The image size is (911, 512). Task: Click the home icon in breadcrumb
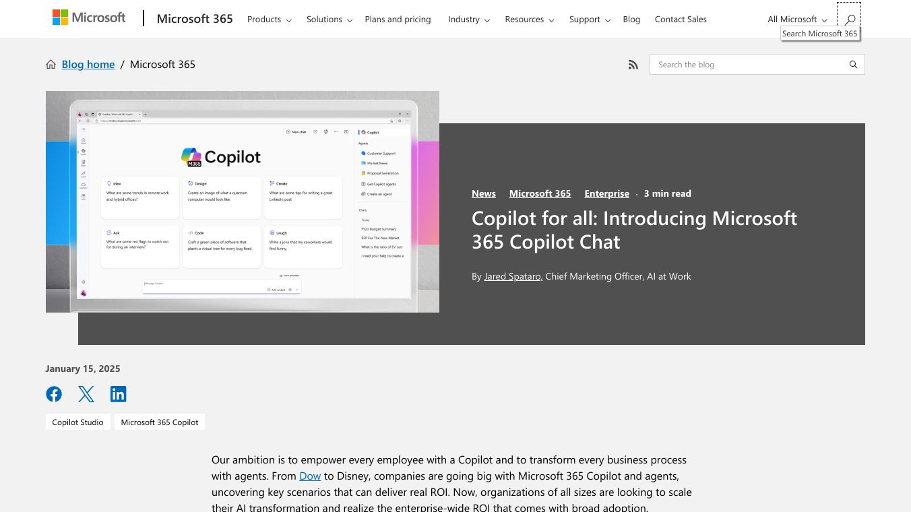tap(51, 65)
